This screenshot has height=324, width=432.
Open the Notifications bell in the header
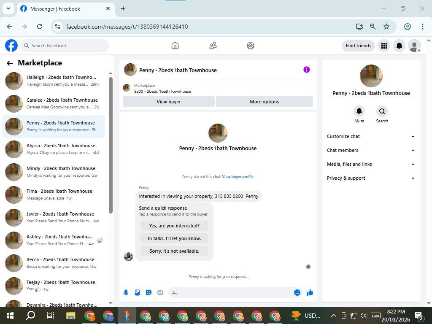pyautogui.click(x=399, y=46)
